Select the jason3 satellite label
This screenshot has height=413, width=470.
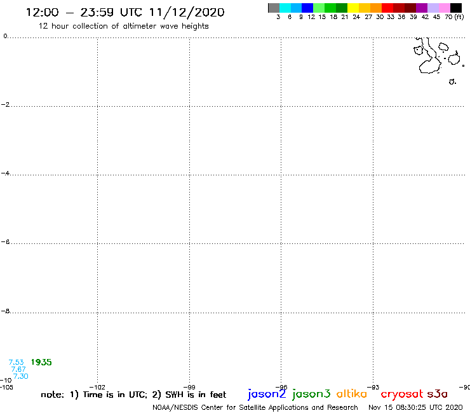[x=311, y=394]
